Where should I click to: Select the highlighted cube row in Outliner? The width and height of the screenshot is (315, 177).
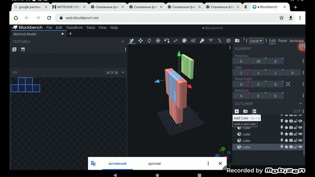coord(268,147)
